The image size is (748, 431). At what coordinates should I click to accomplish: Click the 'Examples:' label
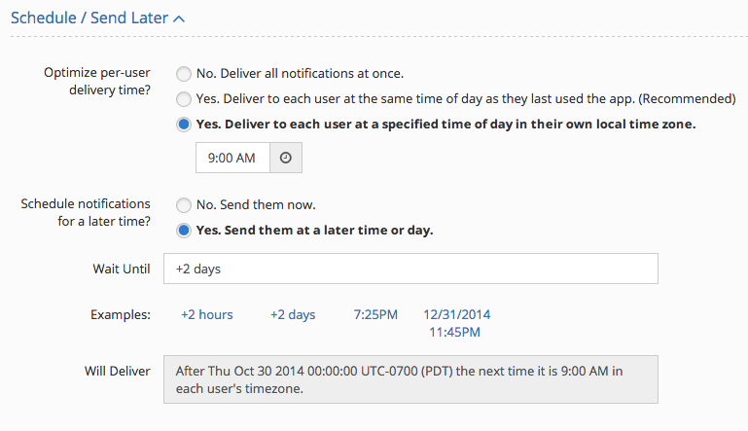click(x=121, y=314)
